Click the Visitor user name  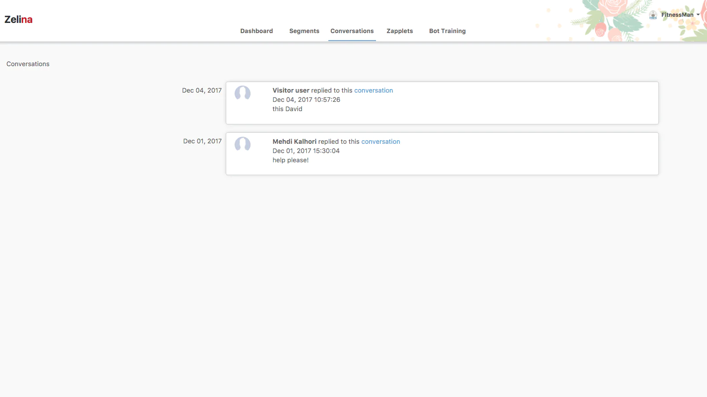291,90
